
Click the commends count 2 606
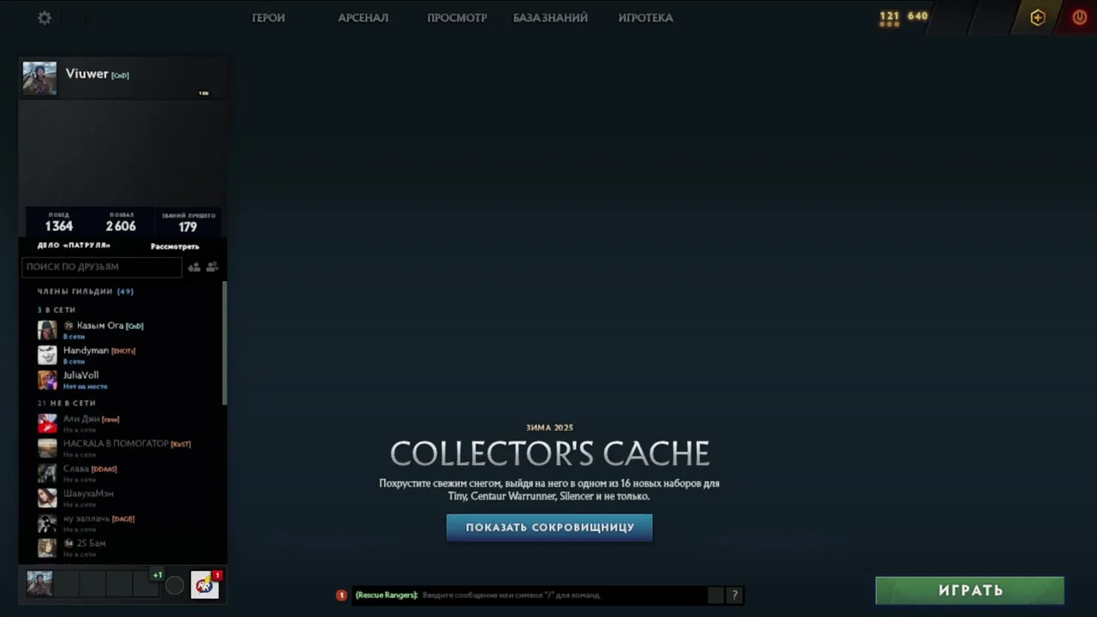pos(121,226)
